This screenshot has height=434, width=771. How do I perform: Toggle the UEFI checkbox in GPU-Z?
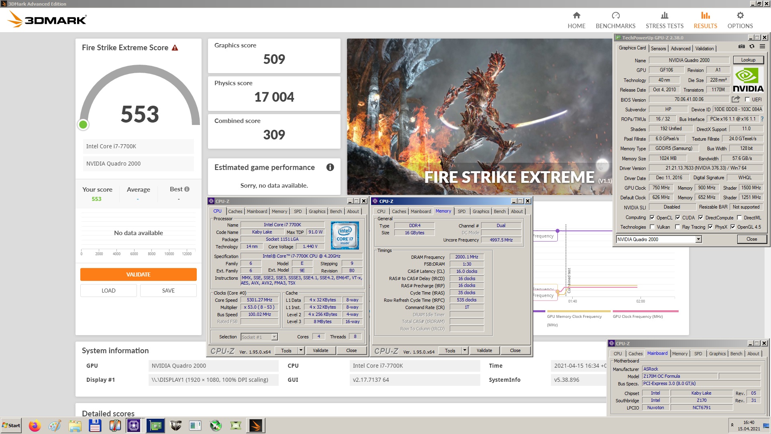click(x=747, y=99)
